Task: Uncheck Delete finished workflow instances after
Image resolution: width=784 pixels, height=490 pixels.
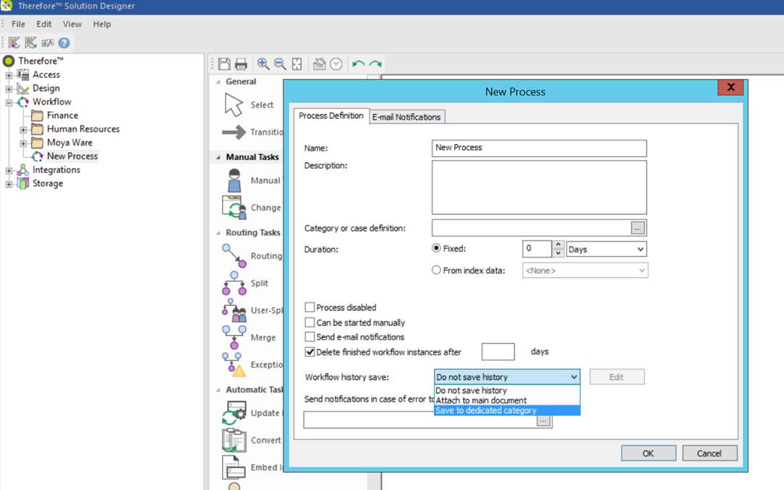Action: coord(310,352)
